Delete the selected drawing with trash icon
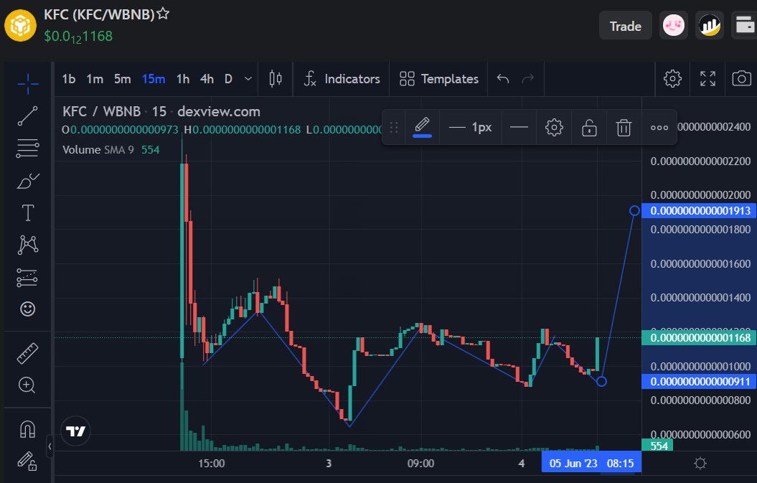The height and width of the screenshot is (483, 757). tap(624, 128)
